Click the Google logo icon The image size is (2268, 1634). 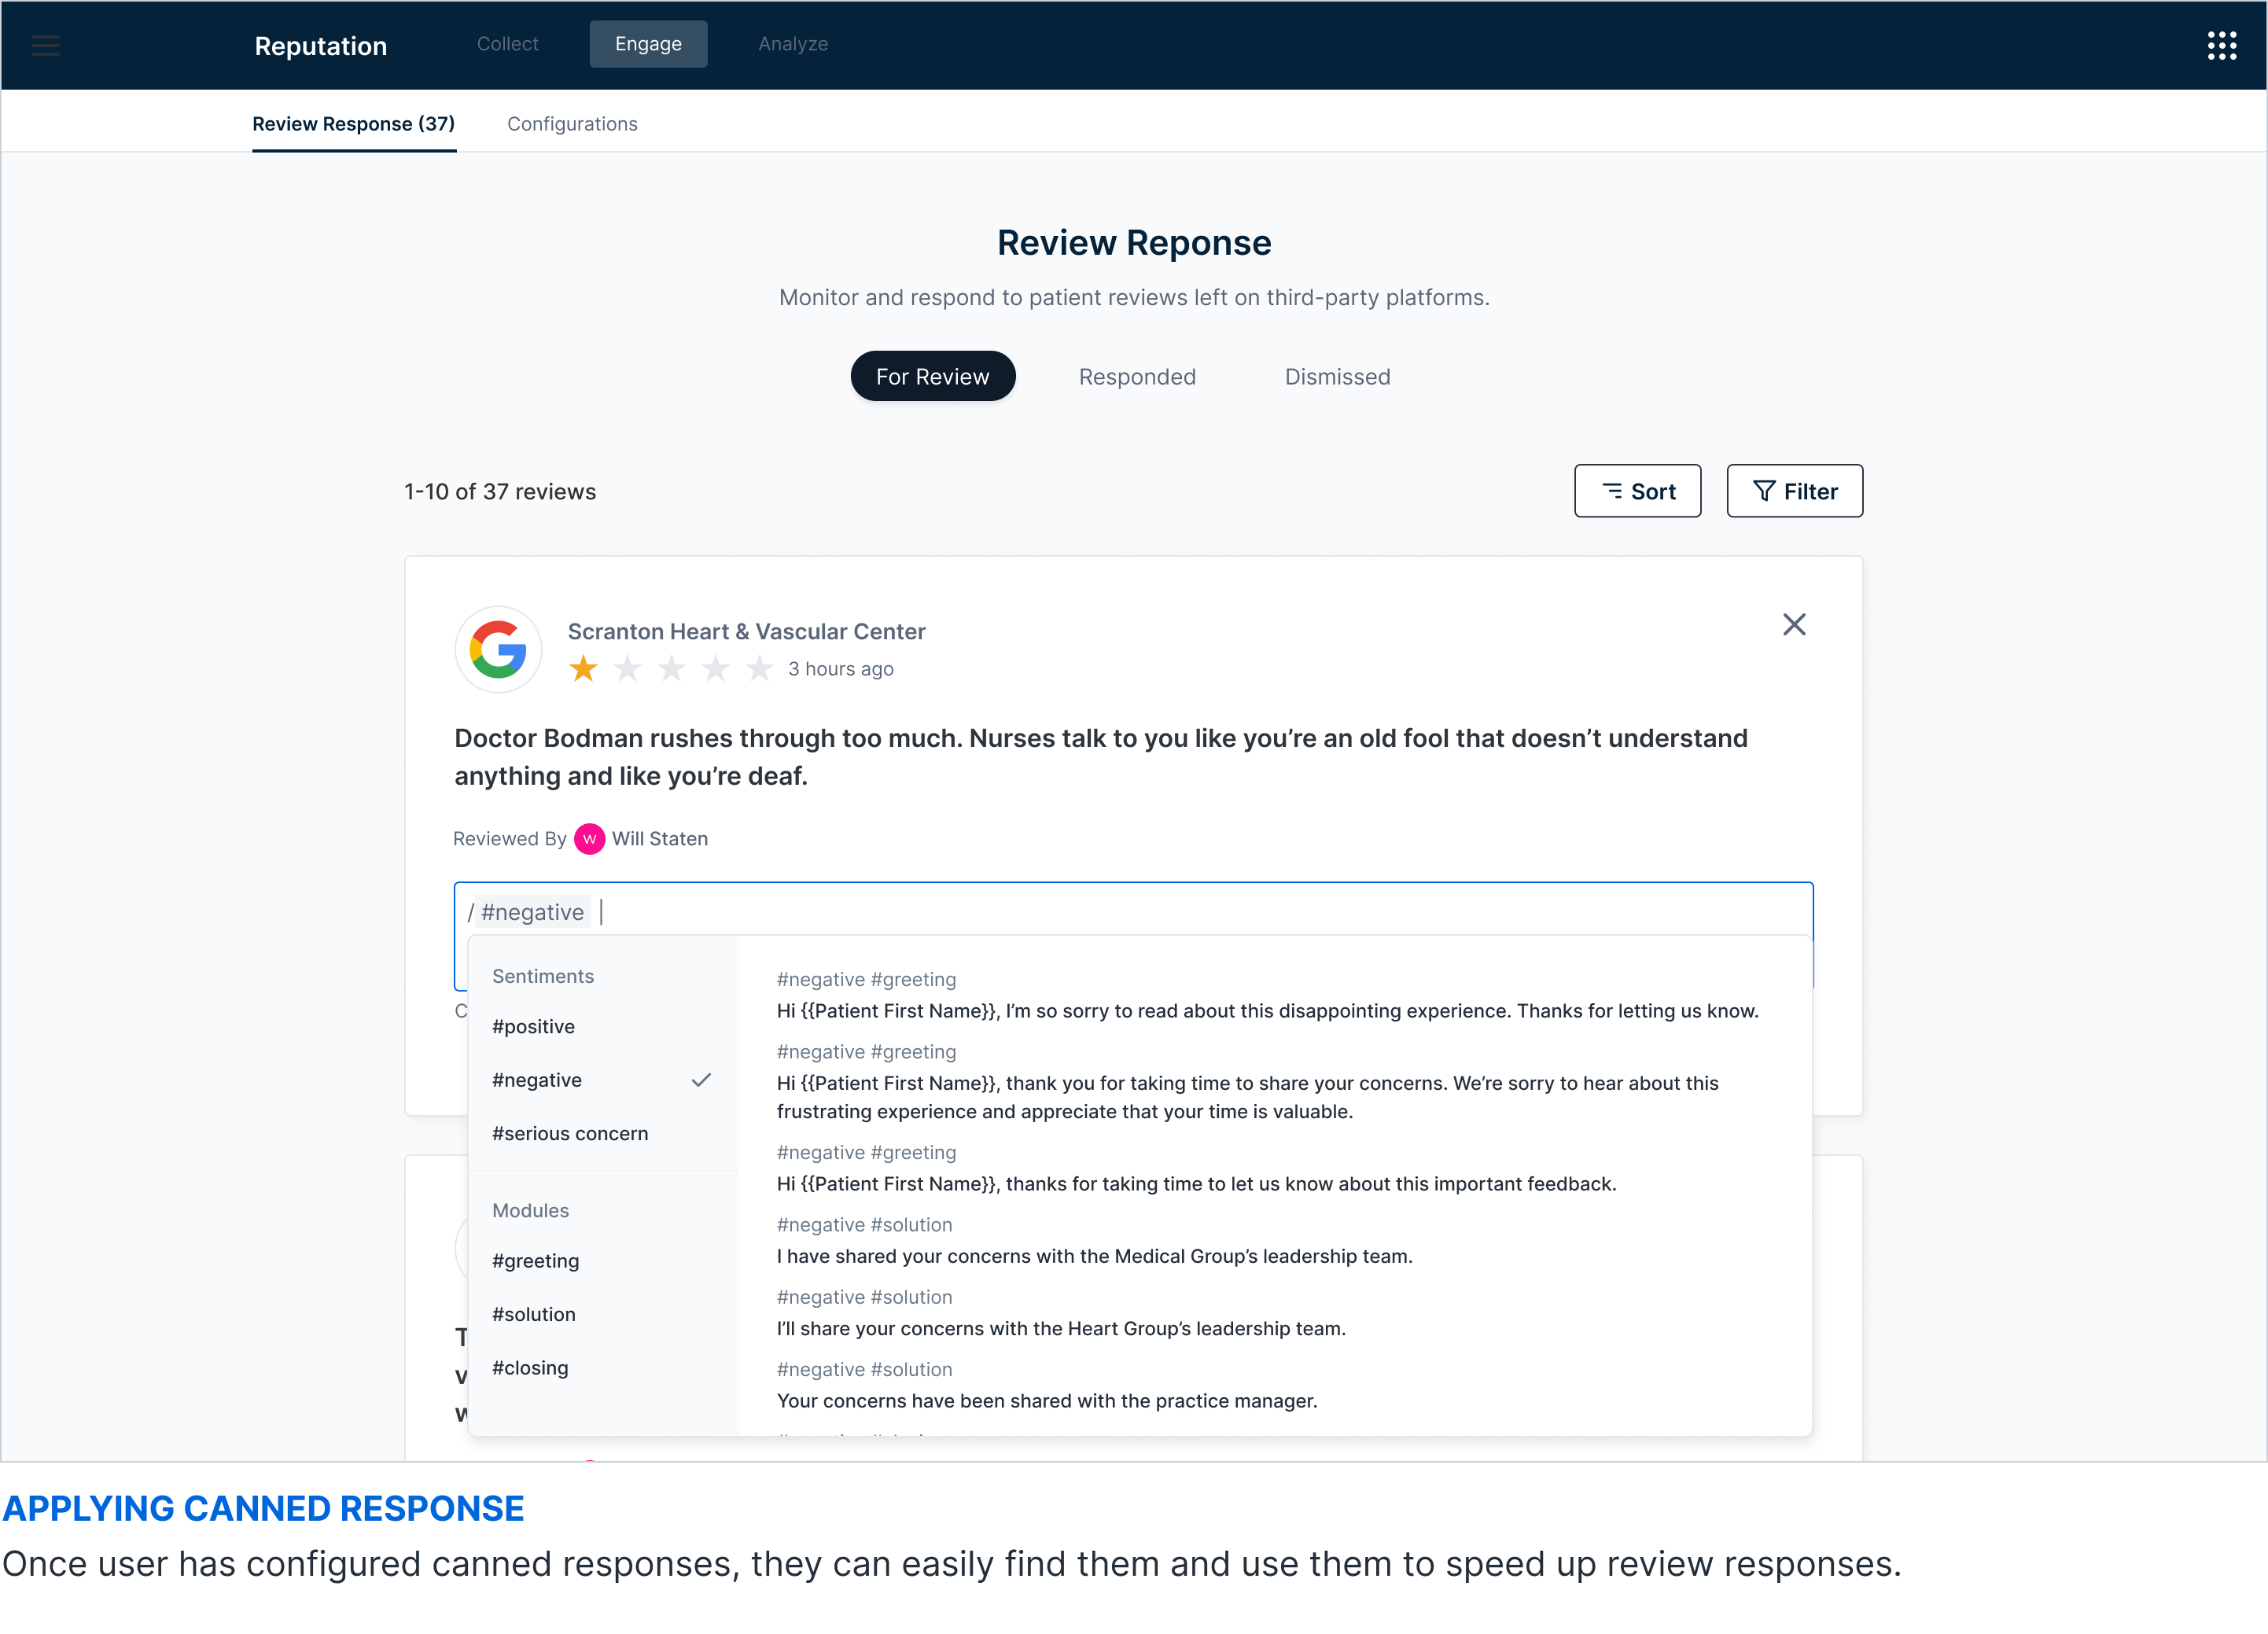tap(498, 649)
